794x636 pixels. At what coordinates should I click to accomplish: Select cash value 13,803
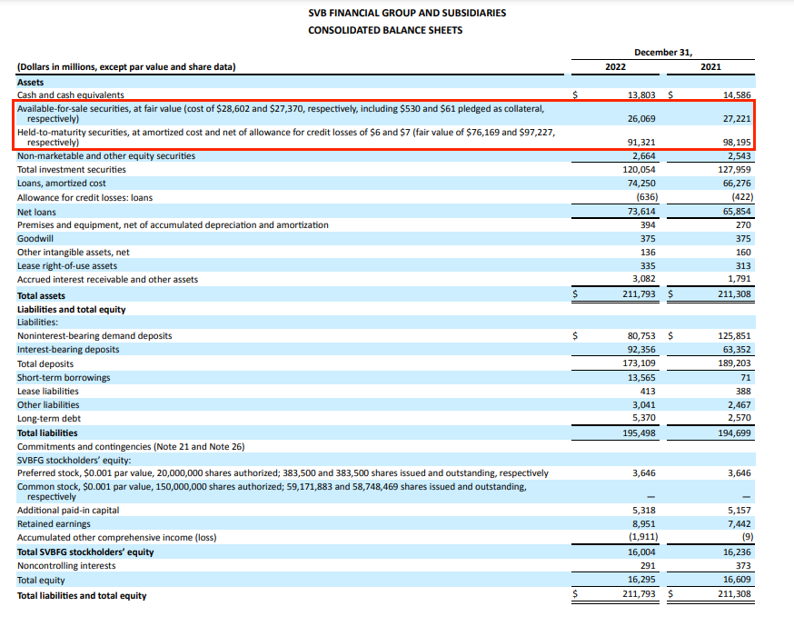coord(641,94)
